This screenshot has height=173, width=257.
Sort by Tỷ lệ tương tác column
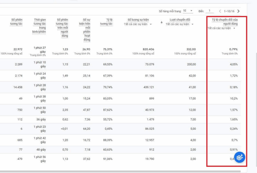pyautogui.click(x=106, y=22)
